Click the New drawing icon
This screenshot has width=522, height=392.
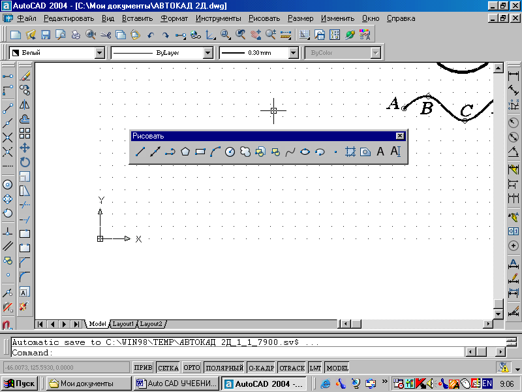coord(16,35)
